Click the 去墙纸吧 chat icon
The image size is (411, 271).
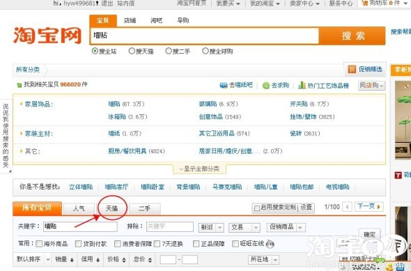pos(224,86)
